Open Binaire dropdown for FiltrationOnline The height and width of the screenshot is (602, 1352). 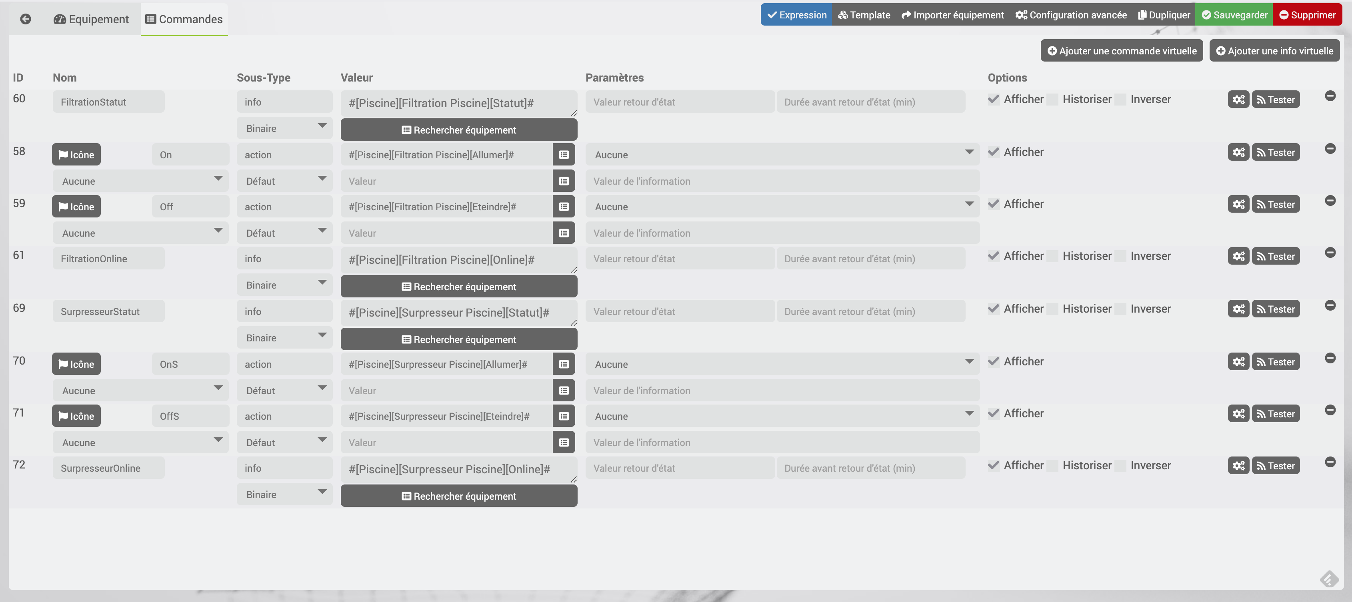284,285
